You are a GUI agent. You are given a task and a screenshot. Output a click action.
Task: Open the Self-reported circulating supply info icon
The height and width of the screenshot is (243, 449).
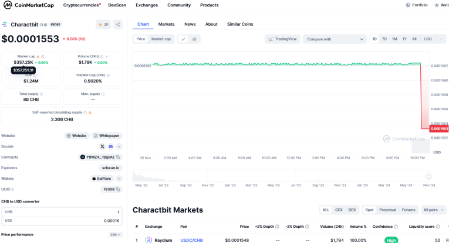85,112
